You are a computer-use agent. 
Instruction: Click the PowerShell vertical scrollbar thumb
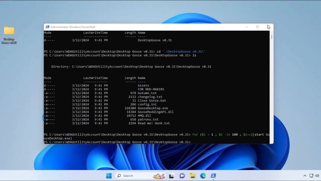coord(272,37)
